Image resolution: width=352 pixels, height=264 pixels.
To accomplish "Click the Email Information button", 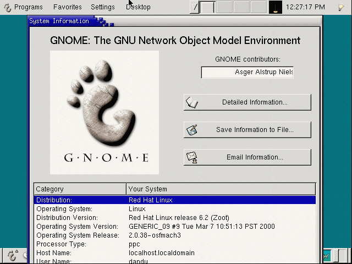I will [248, 157].
